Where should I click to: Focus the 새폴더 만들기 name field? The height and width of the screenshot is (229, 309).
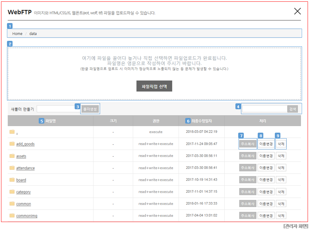coord(59,109)
